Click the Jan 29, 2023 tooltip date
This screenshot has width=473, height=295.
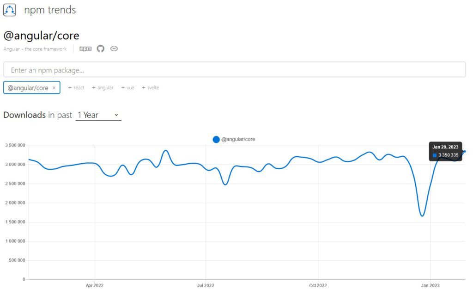[x=445, y=147]
